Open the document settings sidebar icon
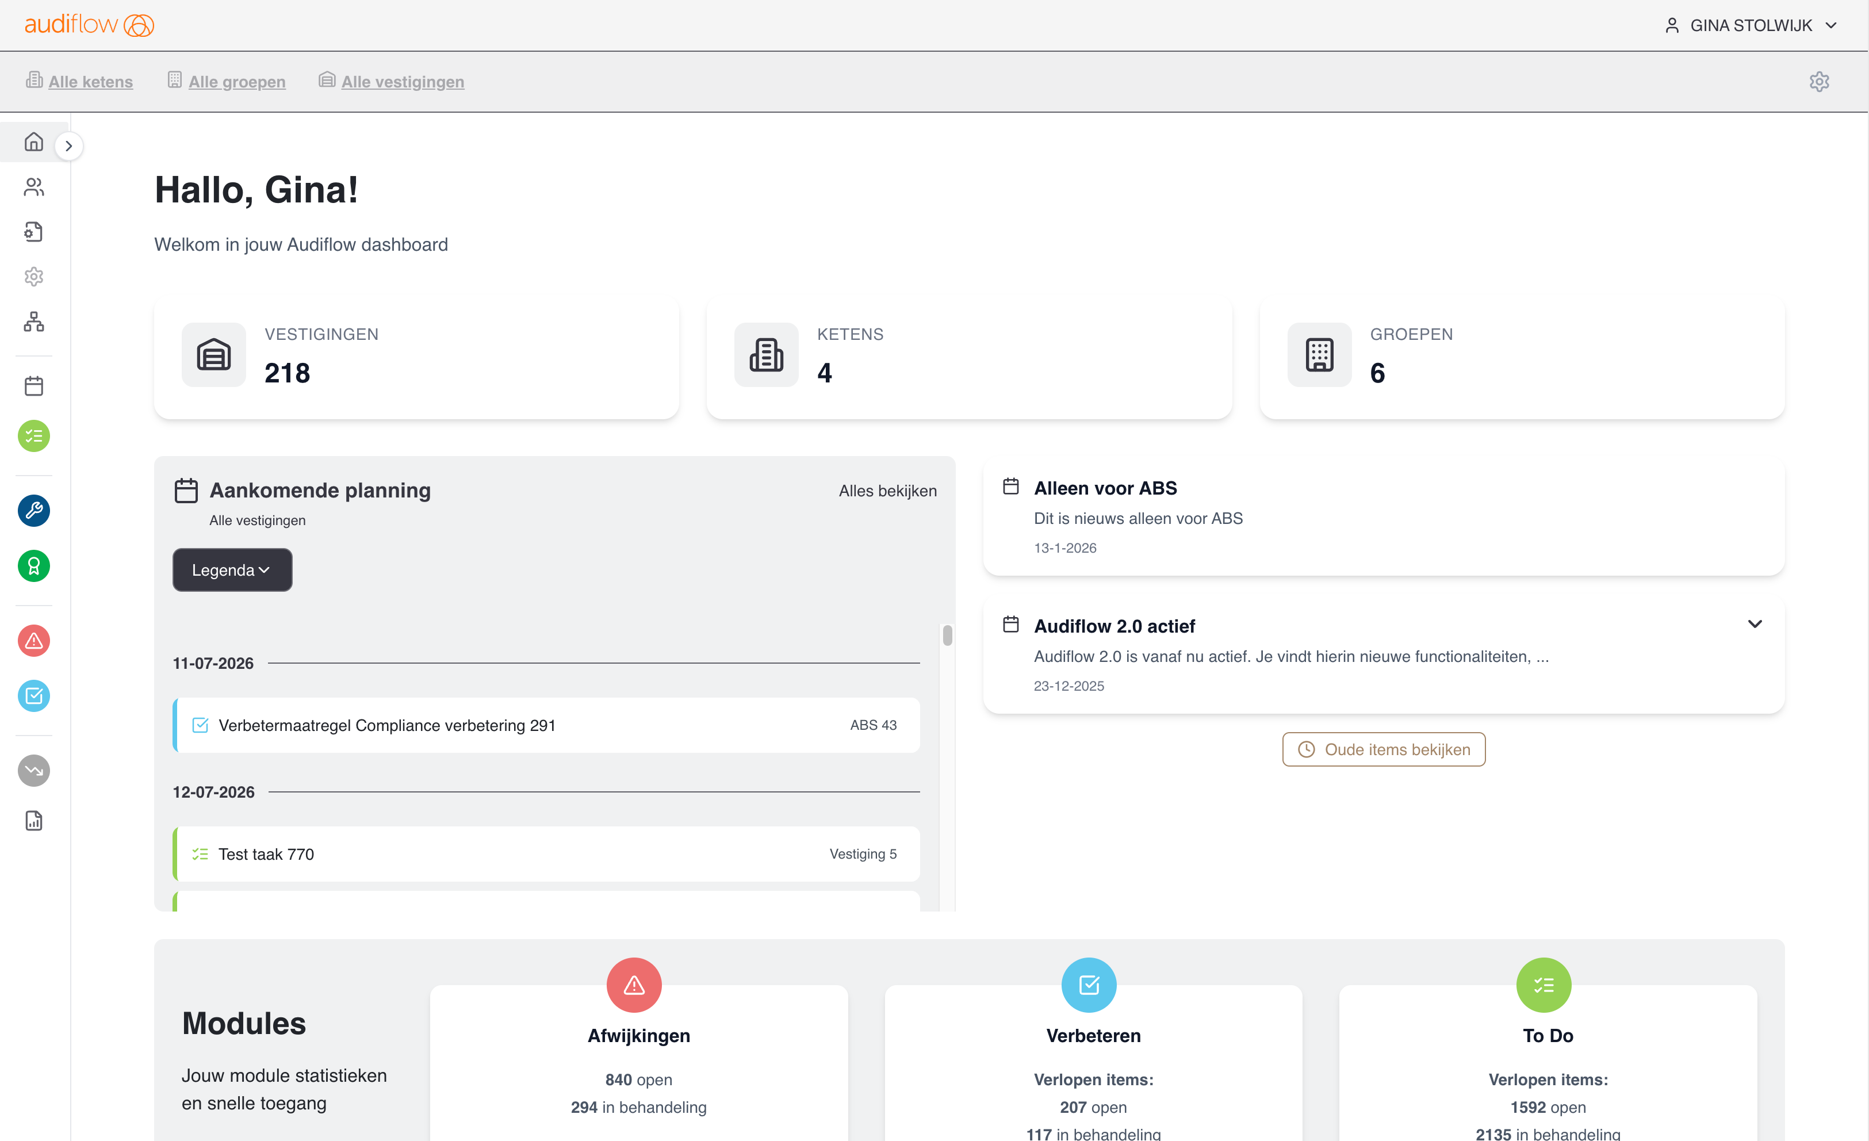The image size is (1869, 1141). [x=33, y=231]
